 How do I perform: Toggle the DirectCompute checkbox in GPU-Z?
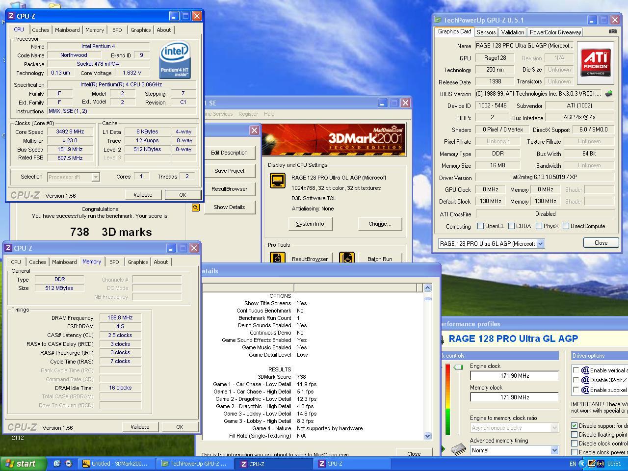coord(566,226)
